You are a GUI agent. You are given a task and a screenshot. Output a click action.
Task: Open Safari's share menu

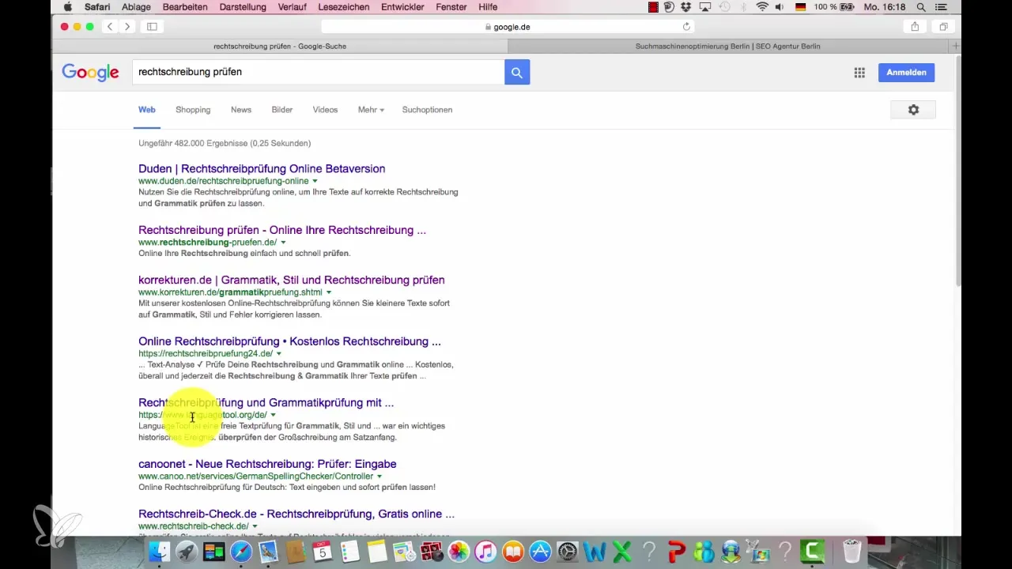[915, 26]
